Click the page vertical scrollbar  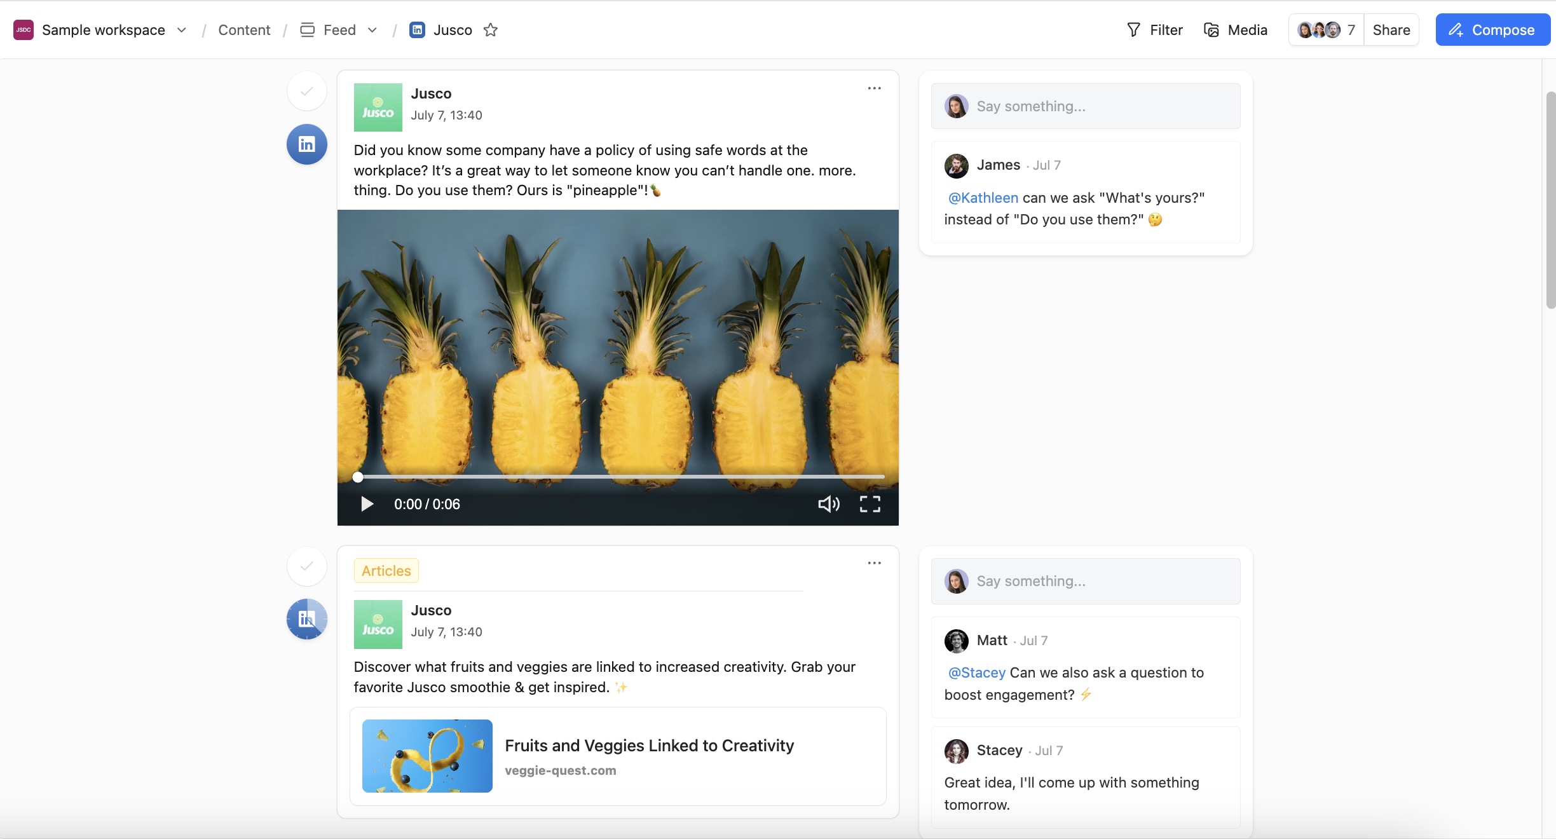click(1551, 200)
